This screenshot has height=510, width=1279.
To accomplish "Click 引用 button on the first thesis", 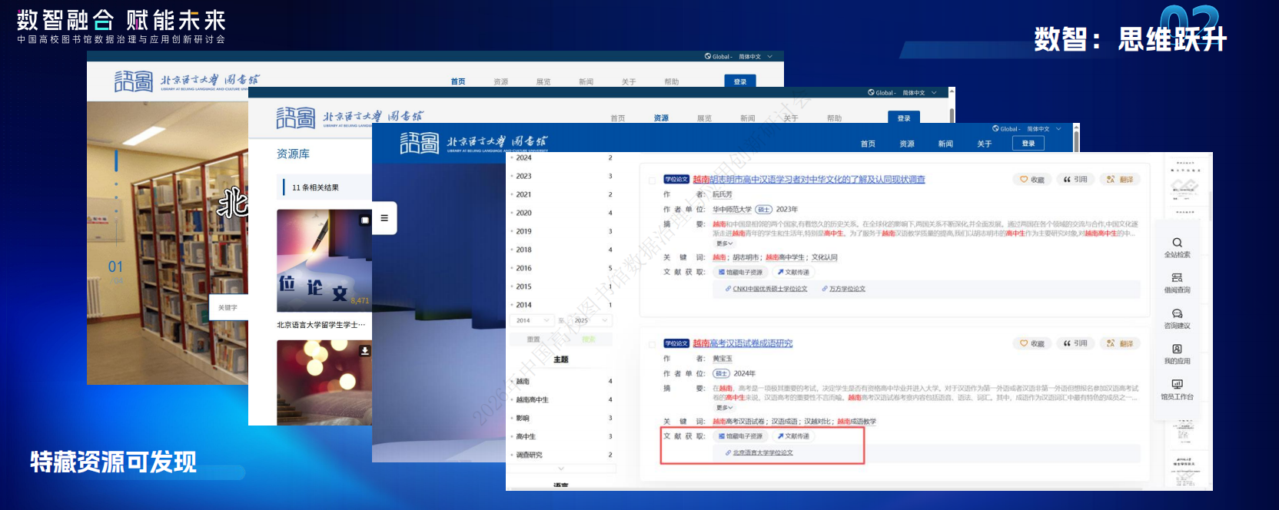I will [1075, 180].
